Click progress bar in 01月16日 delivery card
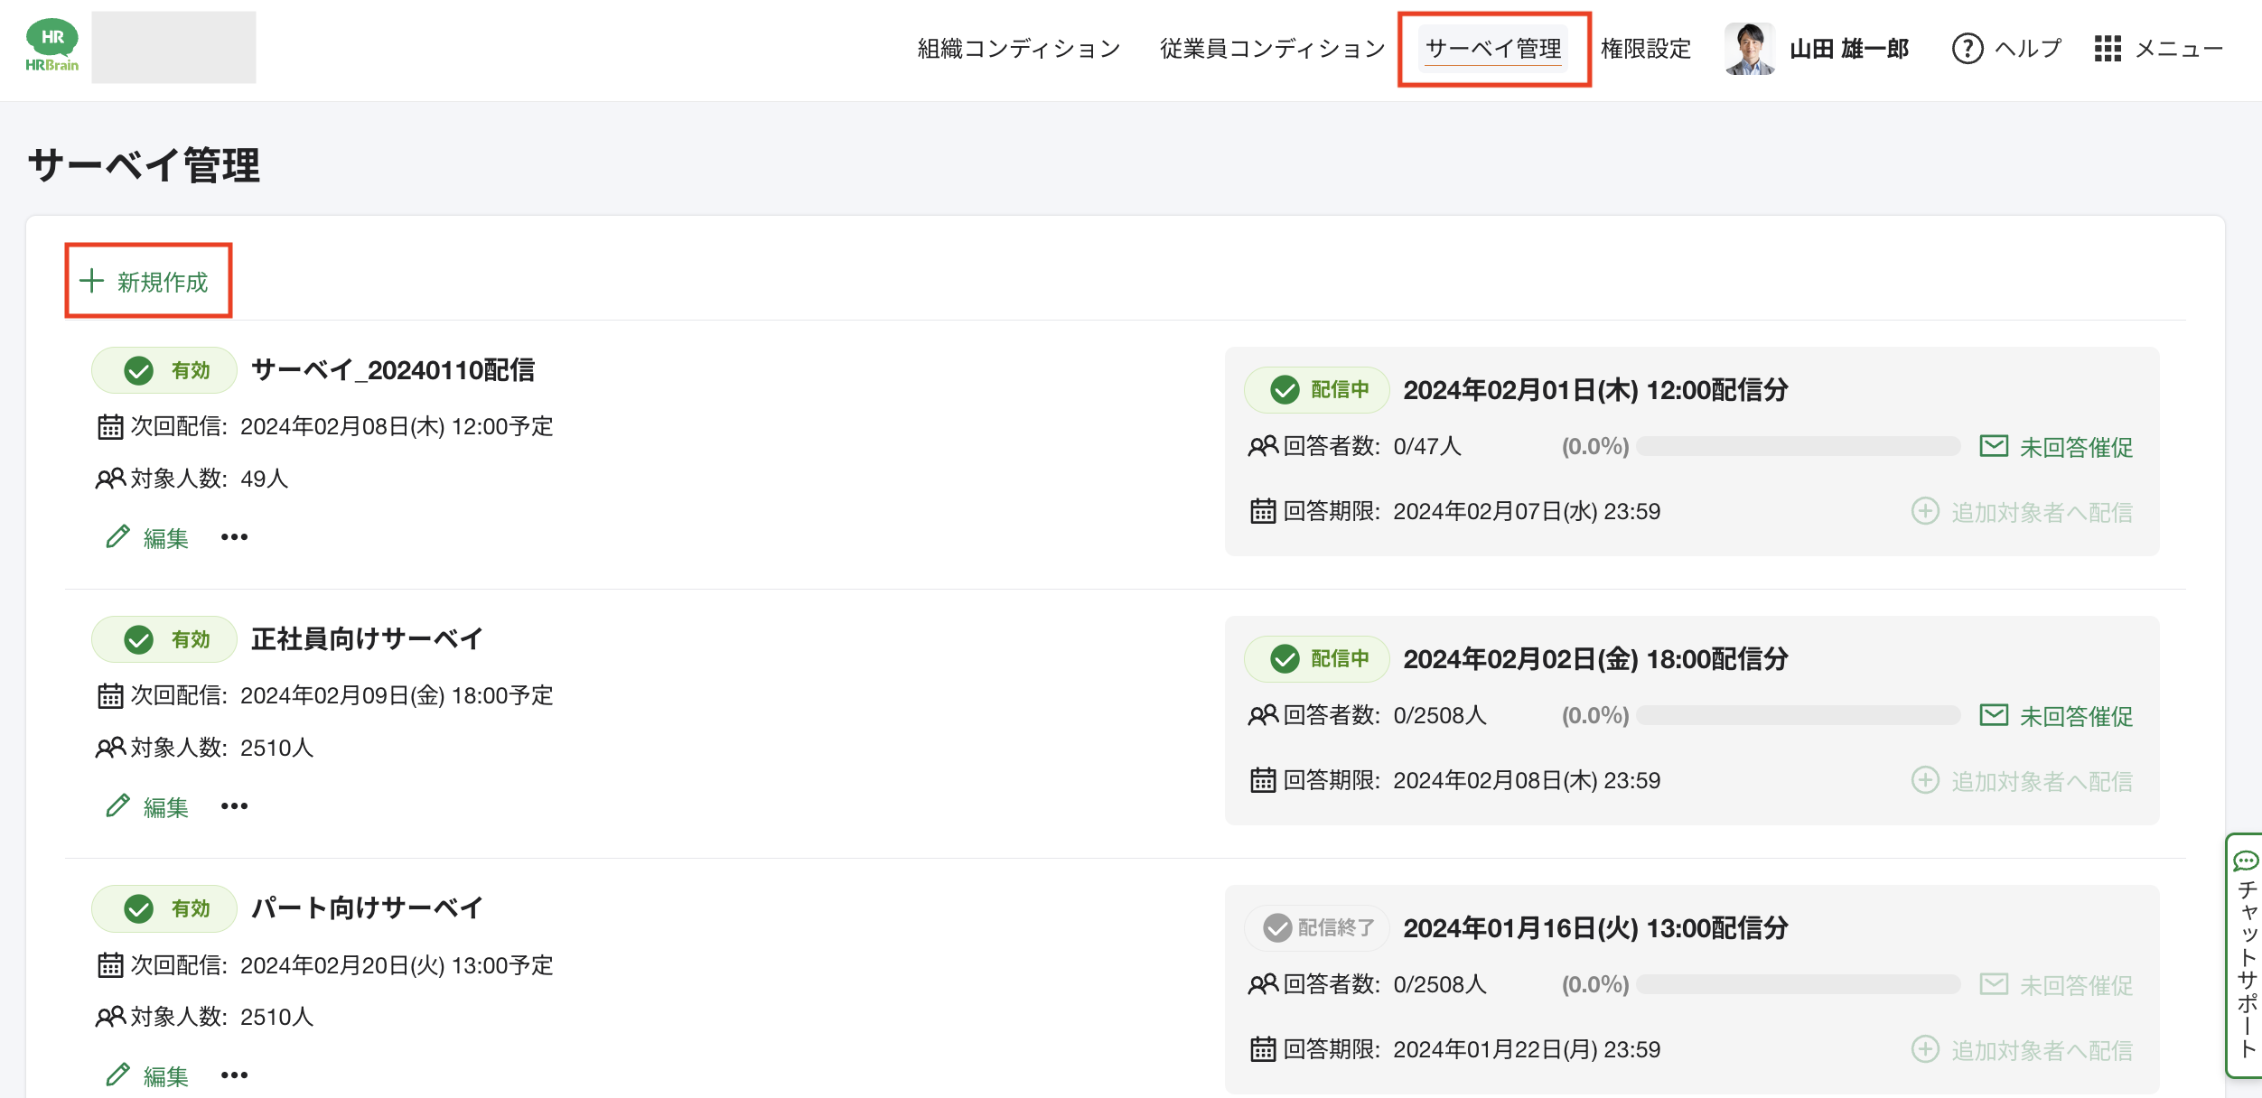Screen dimensions: 2262x1098 1799,984
